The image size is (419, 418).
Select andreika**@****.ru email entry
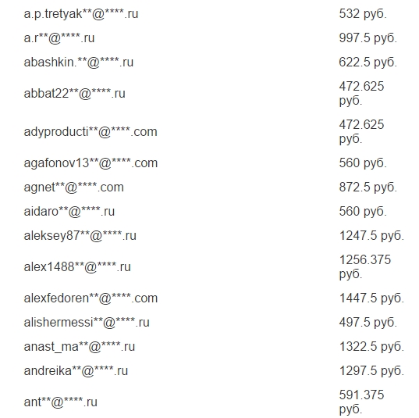pyautogui.click(x=76, y=371)
